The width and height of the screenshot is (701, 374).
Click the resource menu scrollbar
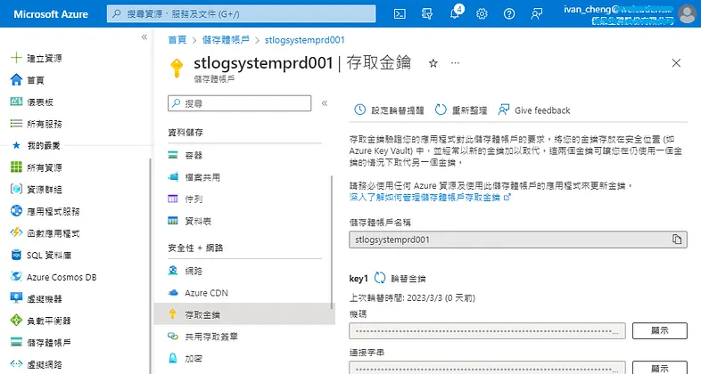click(332, 242)
